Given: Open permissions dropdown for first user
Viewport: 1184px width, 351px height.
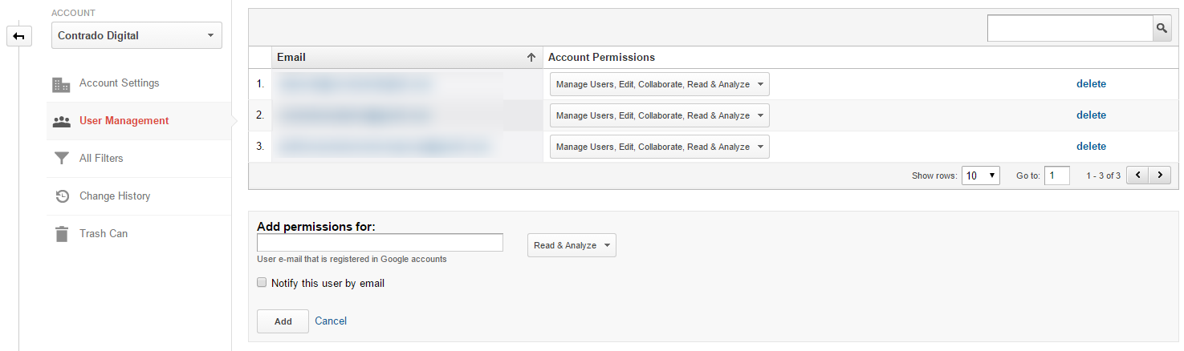Looking at the screenshot, I should 659,84.
